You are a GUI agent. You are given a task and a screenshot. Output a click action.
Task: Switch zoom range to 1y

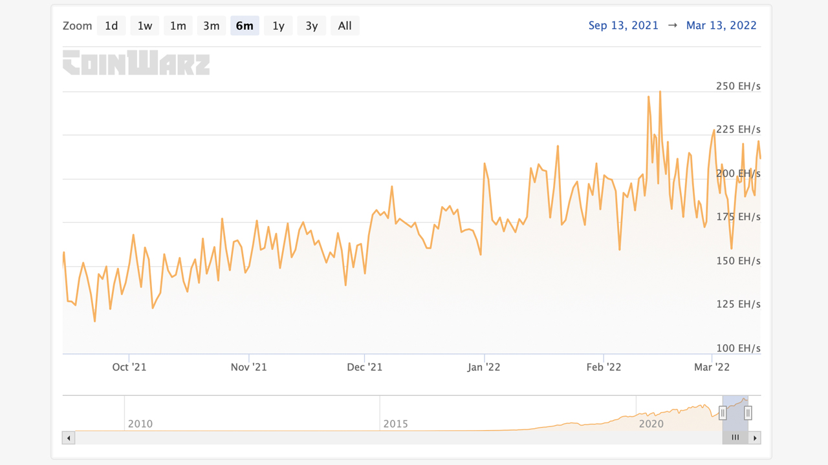278,26
